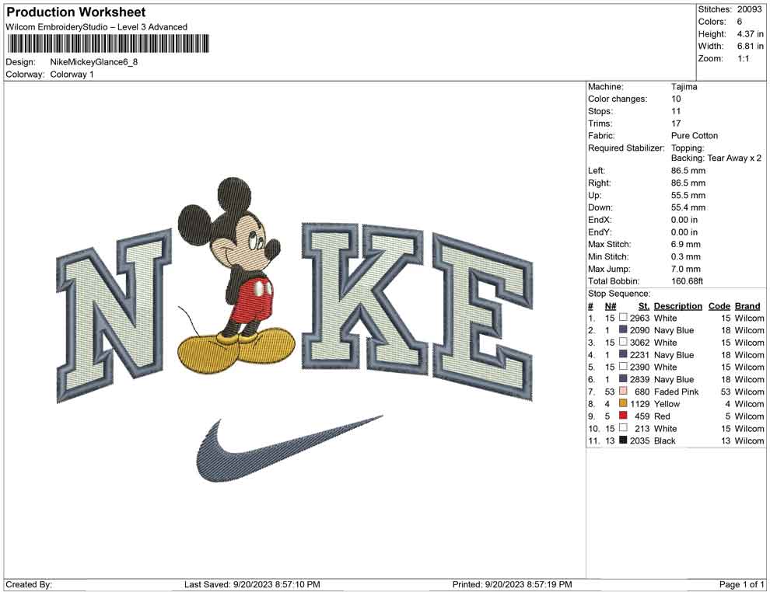Click the Required Stabilizer label
Screen dimensions: 770x592
[626, 148]
